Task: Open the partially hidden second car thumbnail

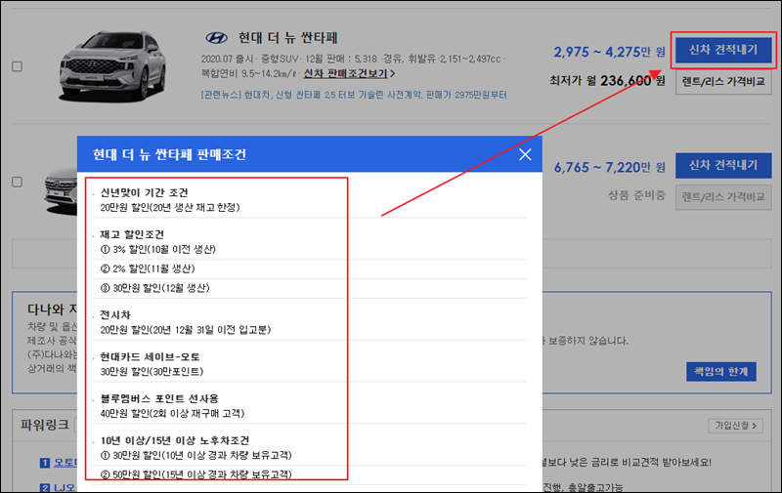Action: tap(61, 189)
